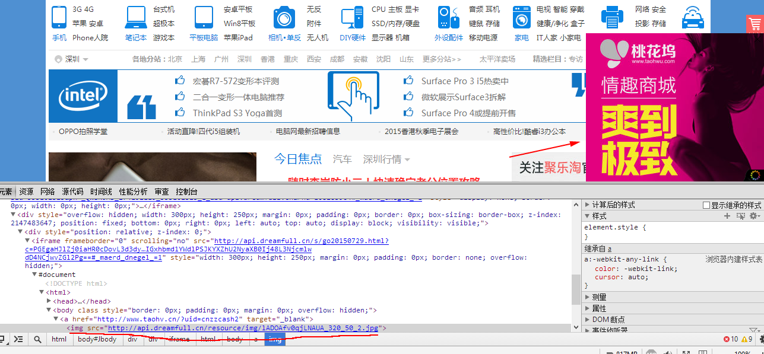Add a new style rule with plus icon

[x=727, y=216]
